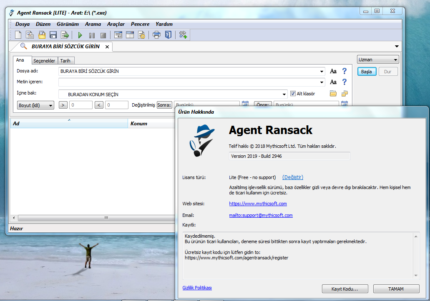Screen dimensions: 430x301
Task: Open the Dosya menu
Action: click(x=23, y=24)
